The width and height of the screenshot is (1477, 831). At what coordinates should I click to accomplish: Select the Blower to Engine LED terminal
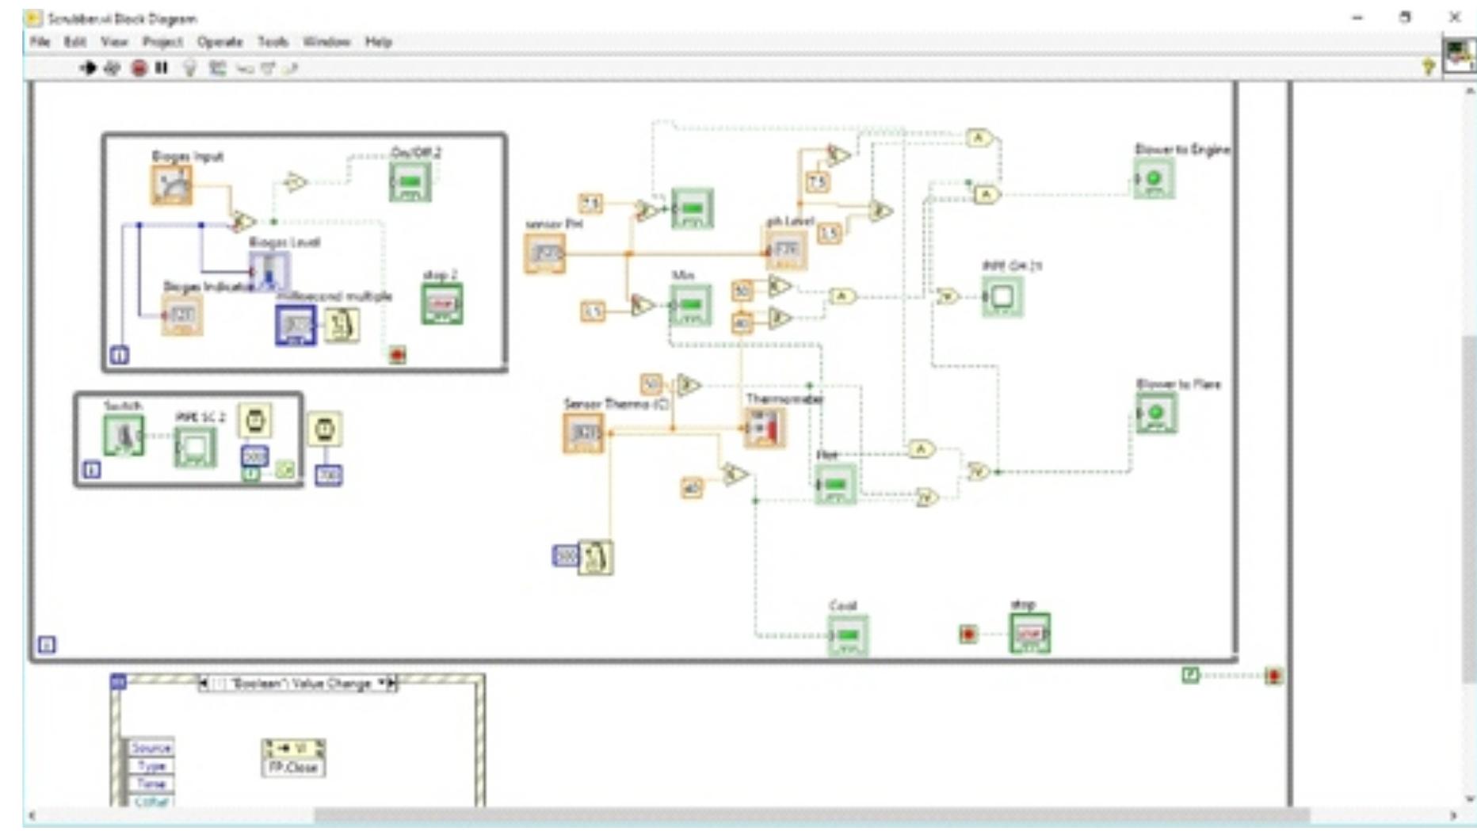pos(1154,179)
